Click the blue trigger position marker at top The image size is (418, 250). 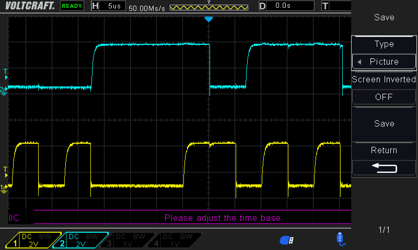(208, 19)
